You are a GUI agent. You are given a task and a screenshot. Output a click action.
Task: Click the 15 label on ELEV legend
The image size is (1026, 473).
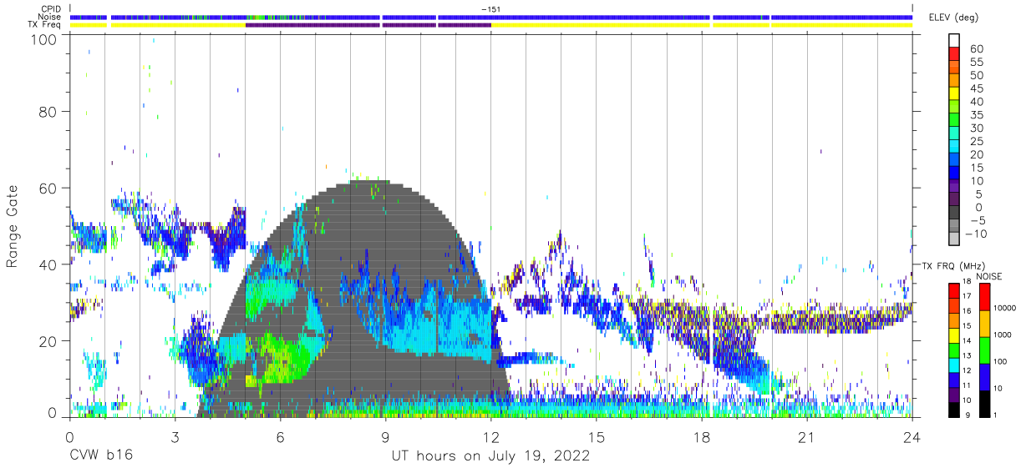click(x=976, y=168)
